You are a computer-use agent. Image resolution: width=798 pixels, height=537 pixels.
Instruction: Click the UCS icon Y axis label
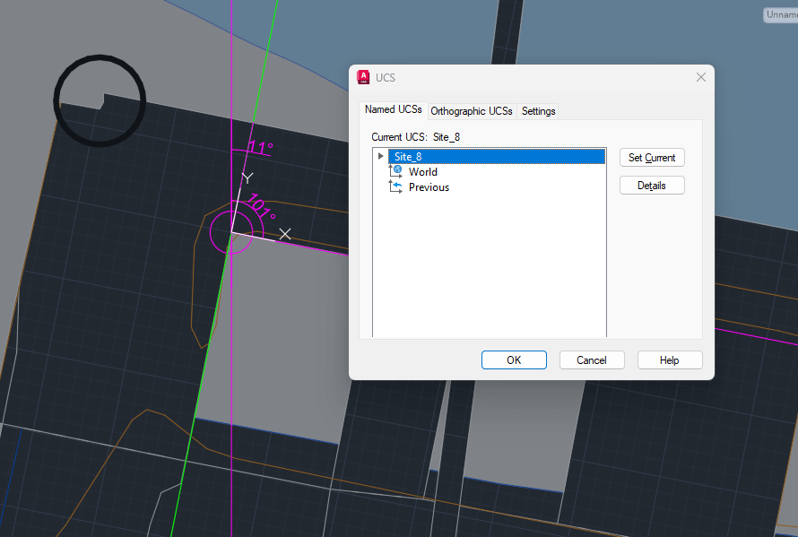point(247,178)
